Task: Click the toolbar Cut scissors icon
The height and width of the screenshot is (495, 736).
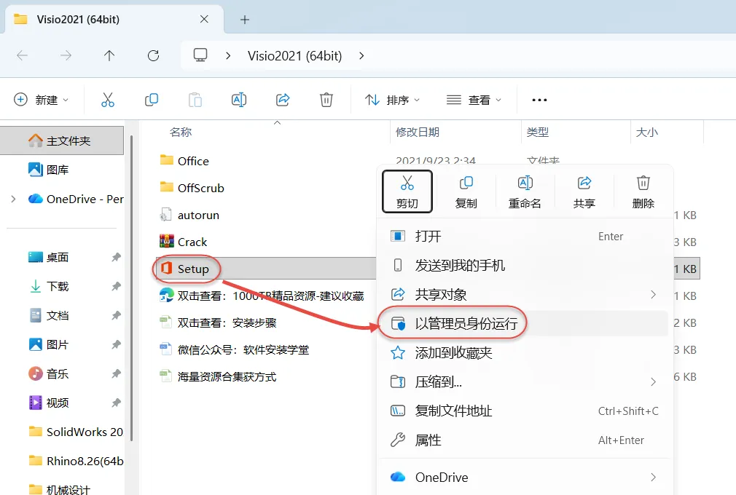Action: pos(108,100)
